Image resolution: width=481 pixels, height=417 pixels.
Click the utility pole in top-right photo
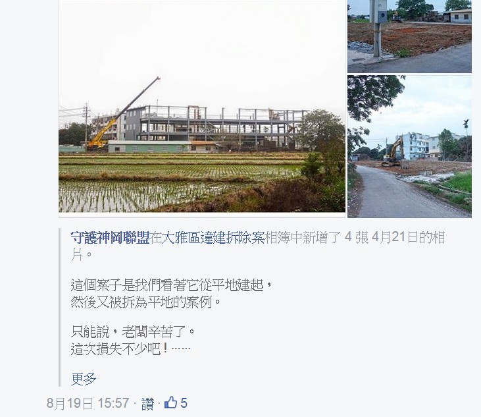pyautogui.click(x=377, y=28)
